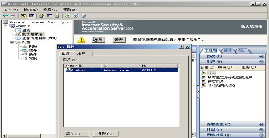The width and height of the screenshot is (269, 138).
Task: Switch to the 任务 tab in right pane
Action: pyautogui.click(x=228, y=51)
